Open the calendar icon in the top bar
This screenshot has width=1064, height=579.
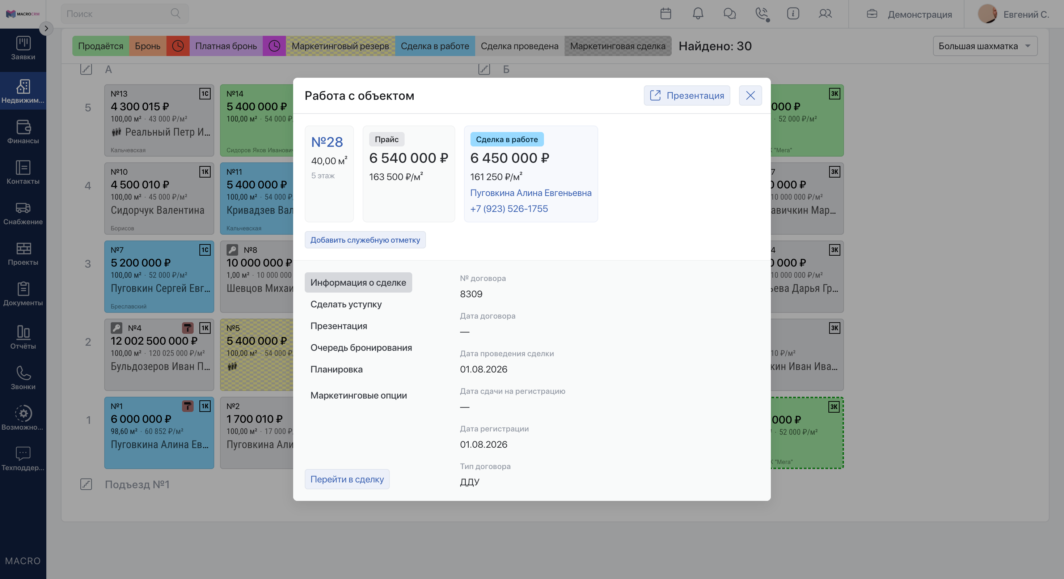(x=666, y=14)
